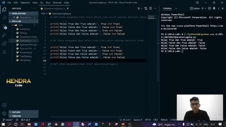Select Python language mode in status bar
Image resolution: width=226 pixels, height=127 pixels.
164,120
